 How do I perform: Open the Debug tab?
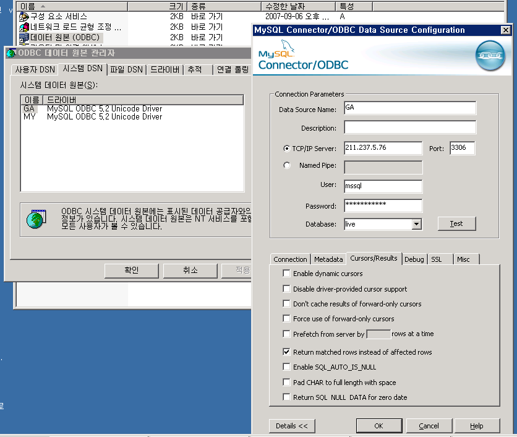414,259
